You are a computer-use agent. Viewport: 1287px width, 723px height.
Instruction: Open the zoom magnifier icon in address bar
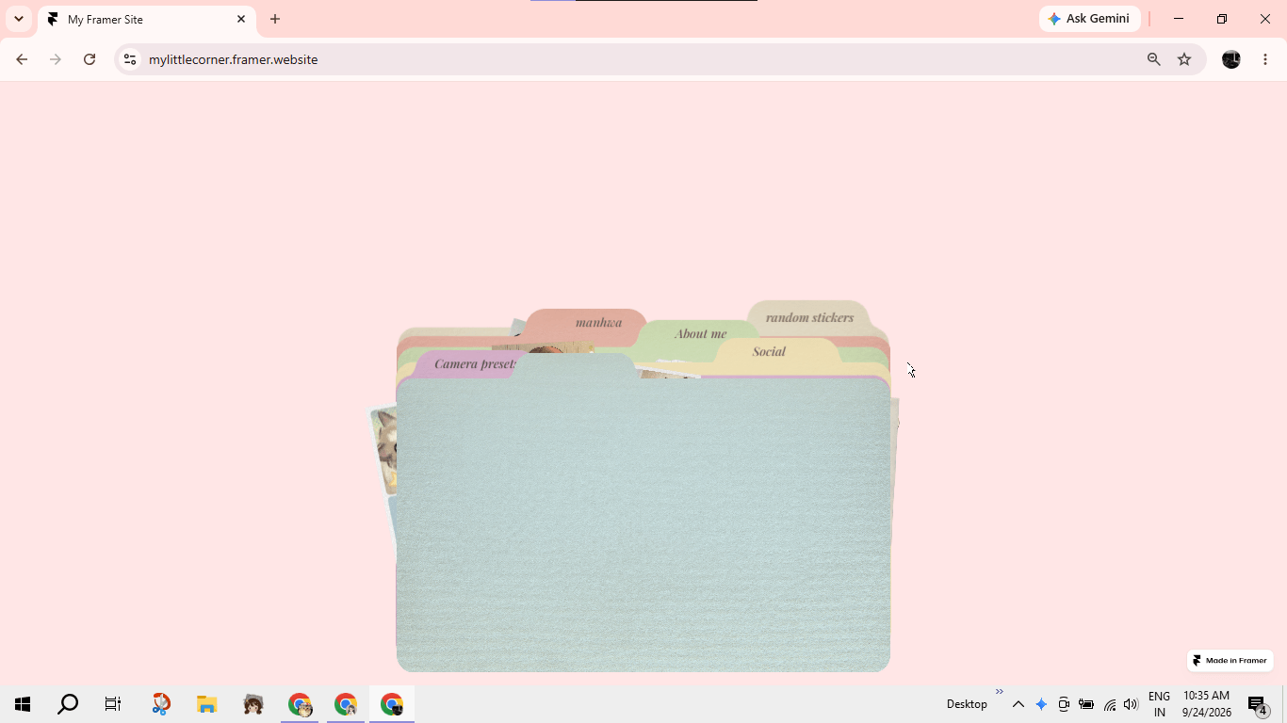point(1153,59)
